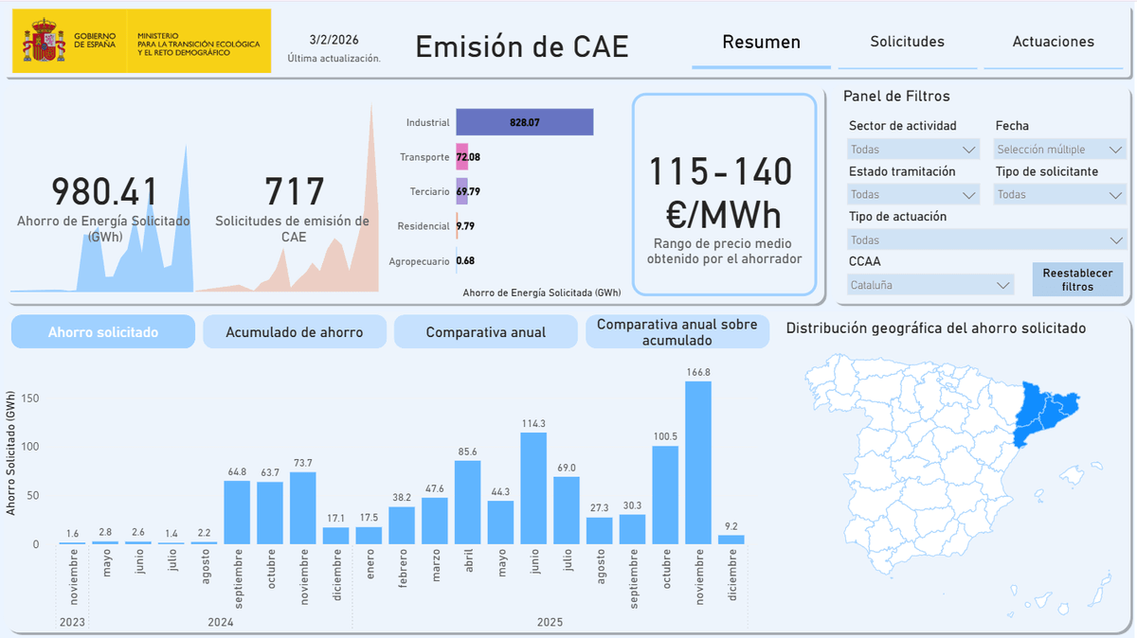Select Comparativa anual sobre acumulado
The image size is (1137, 638).
coord(677,332)
